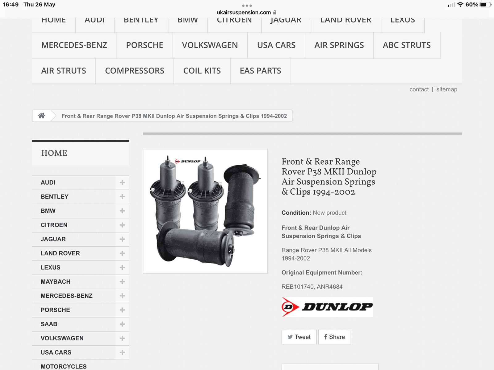The height and width of the screenshot is (370, 494).
Task: Open MAYBACH link in sidebar
Action: click(56, 282)
